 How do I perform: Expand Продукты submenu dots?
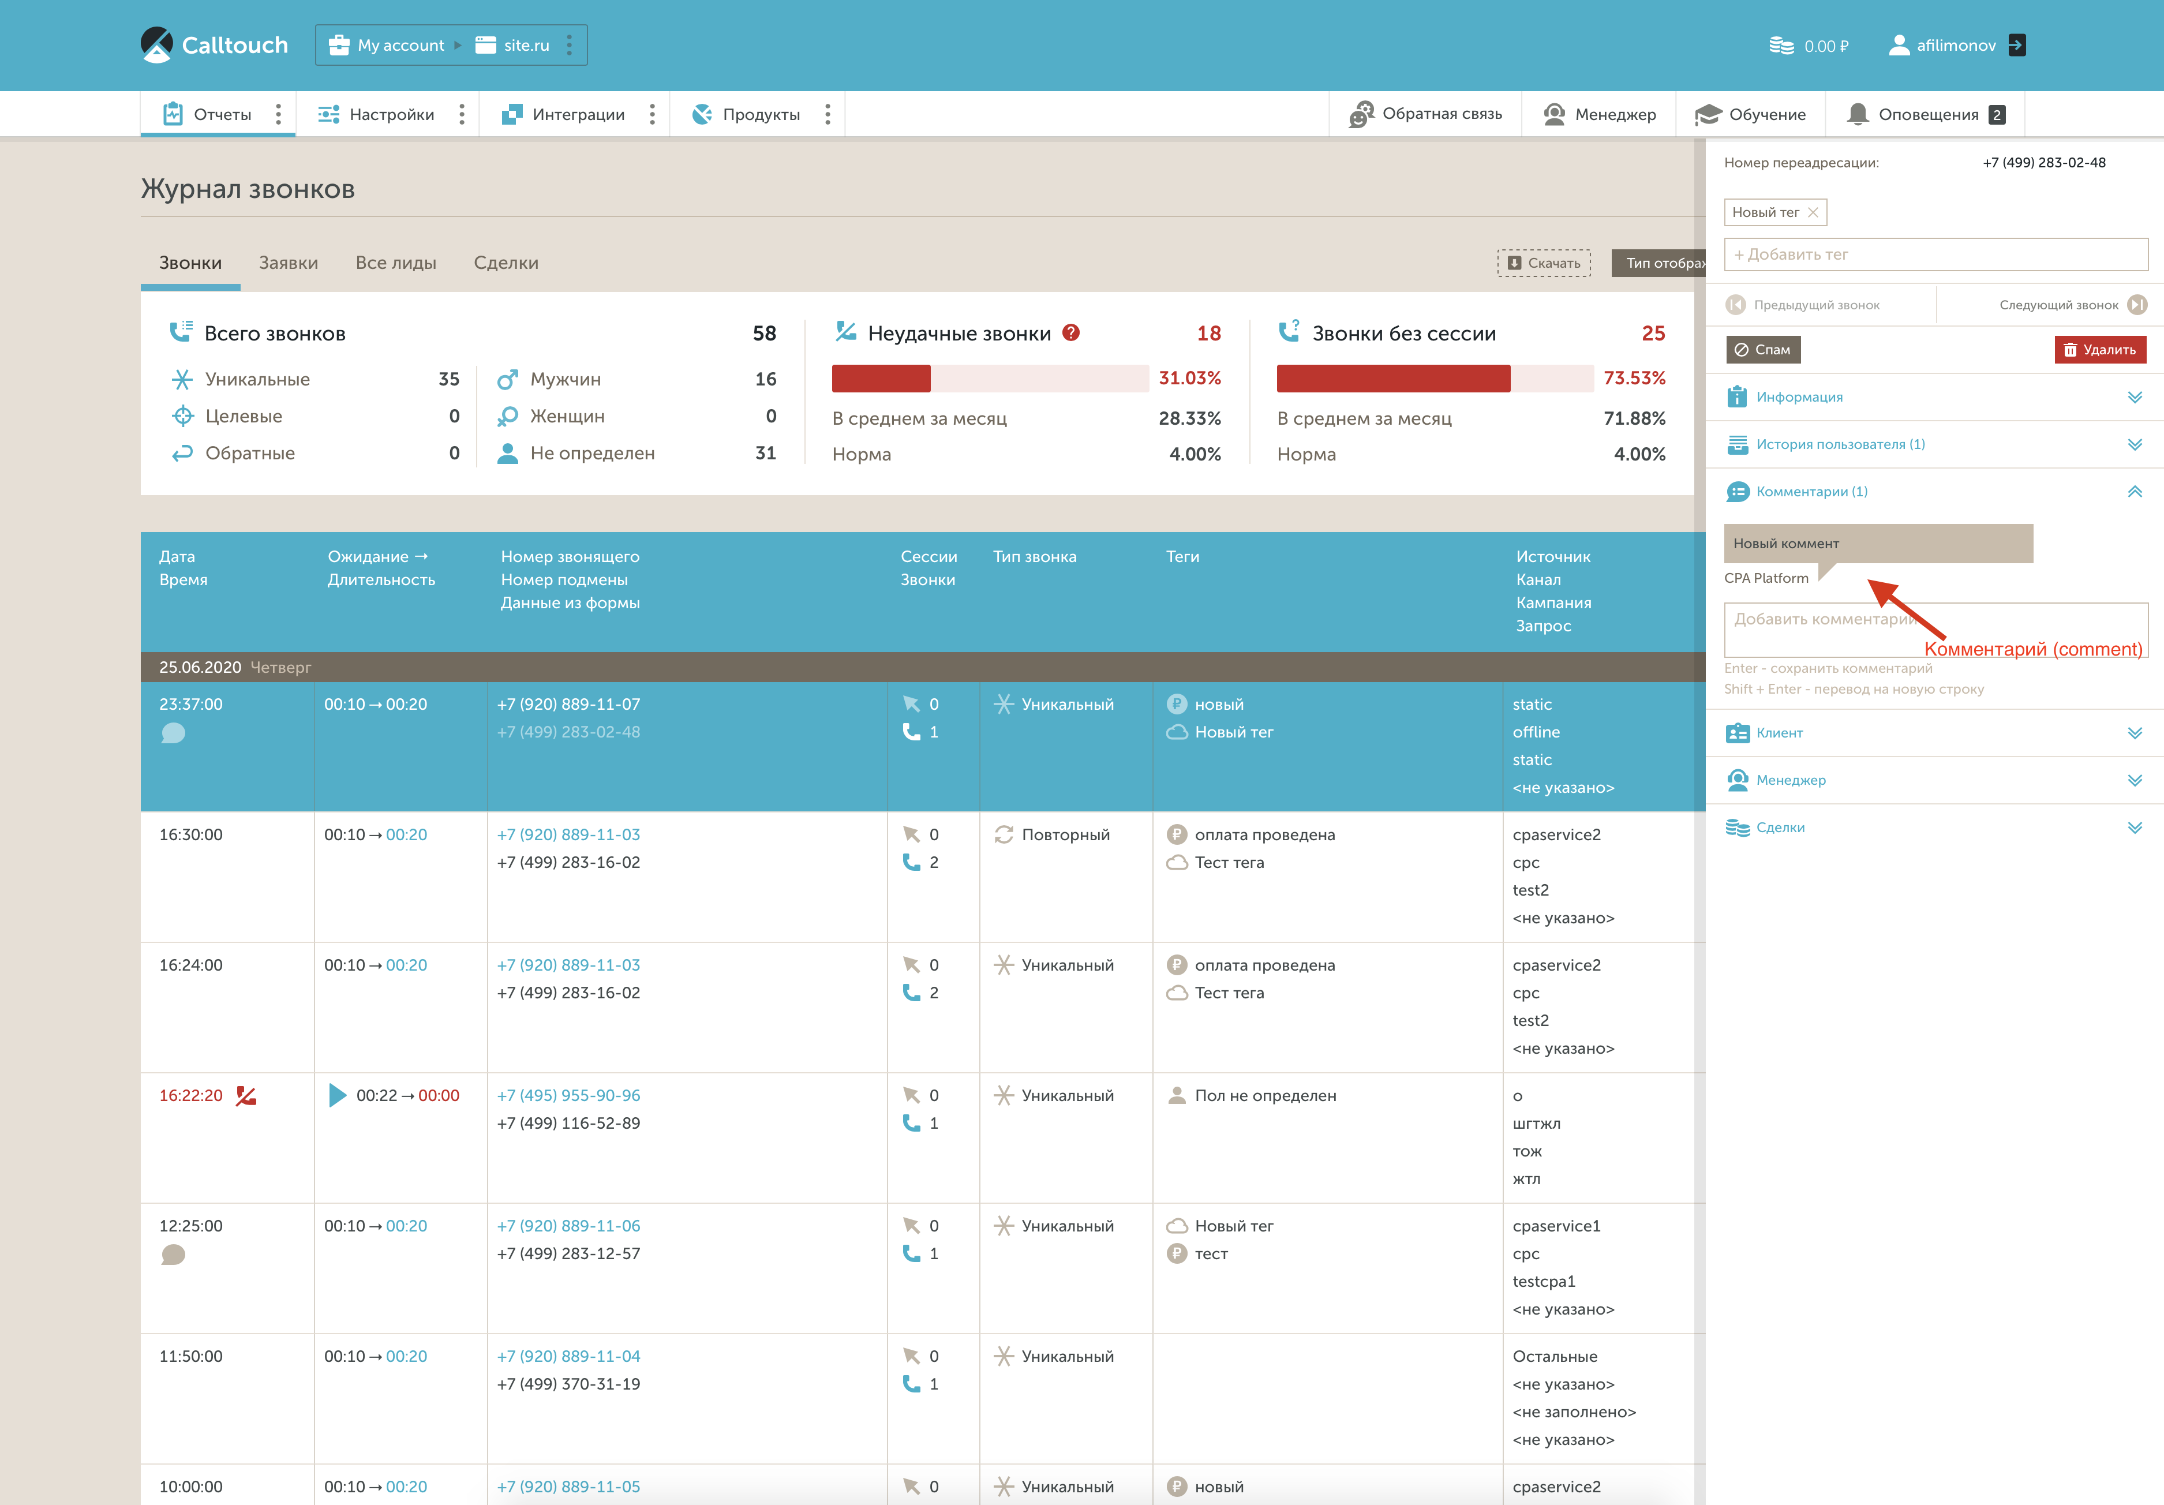[828, 114]
